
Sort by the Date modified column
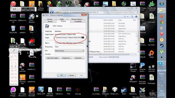click(x=108, y=20)
